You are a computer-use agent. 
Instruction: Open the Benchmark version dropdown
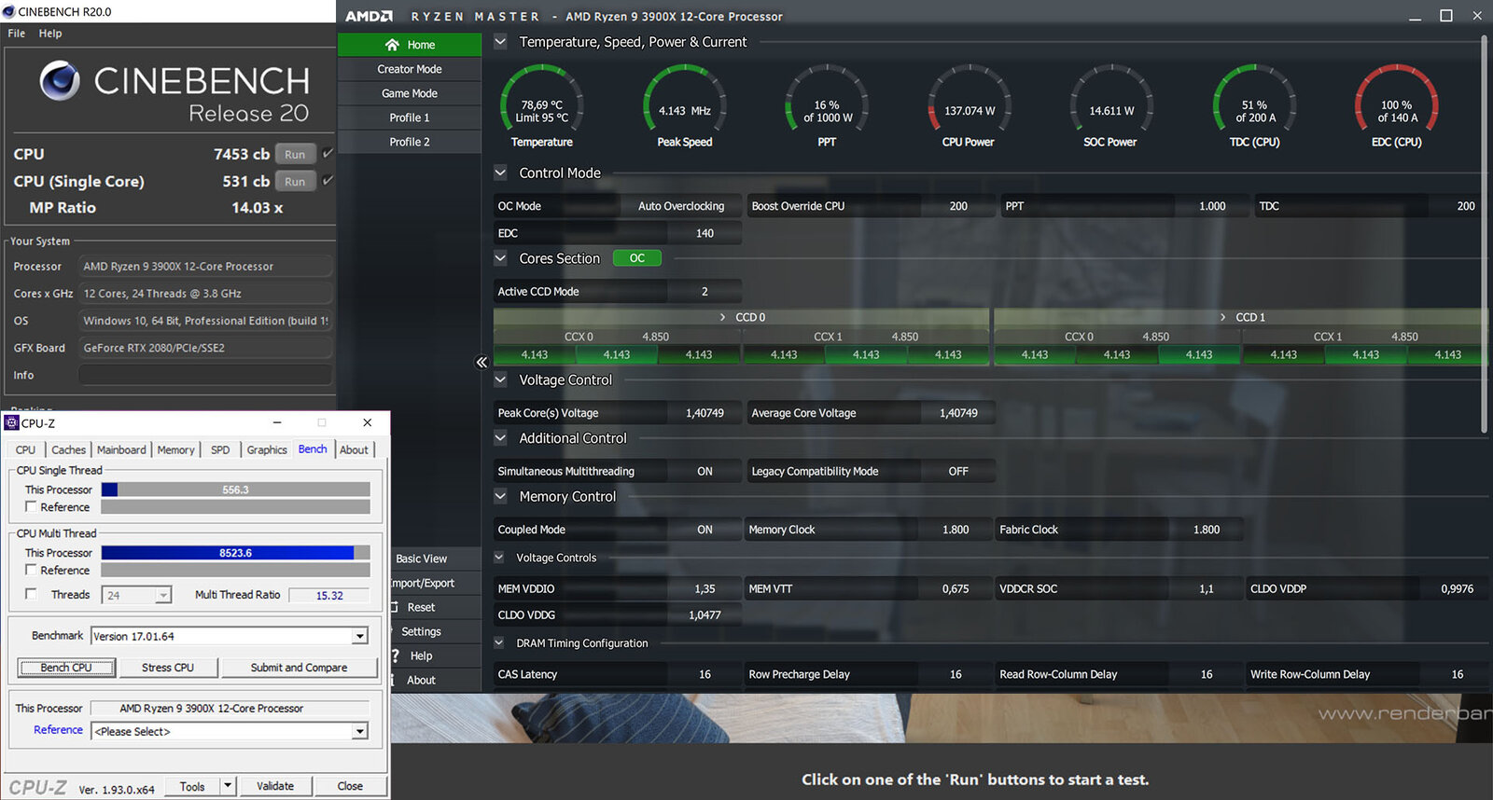359,636
